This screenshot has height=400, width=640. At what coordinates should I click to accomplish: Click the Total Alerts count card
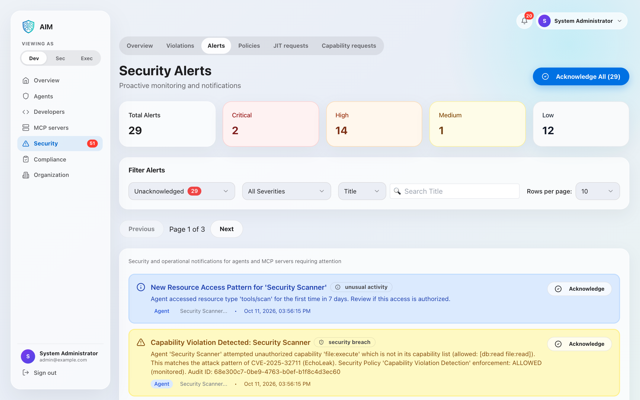(x=167, y=124)
